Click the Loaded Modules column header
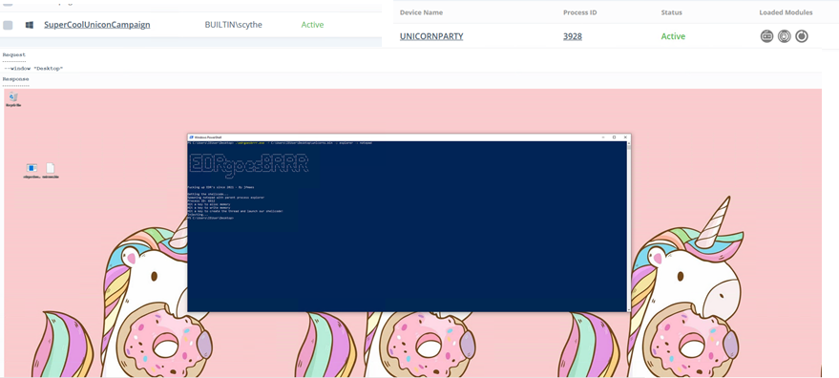839x378 pixels. [787, 12]
